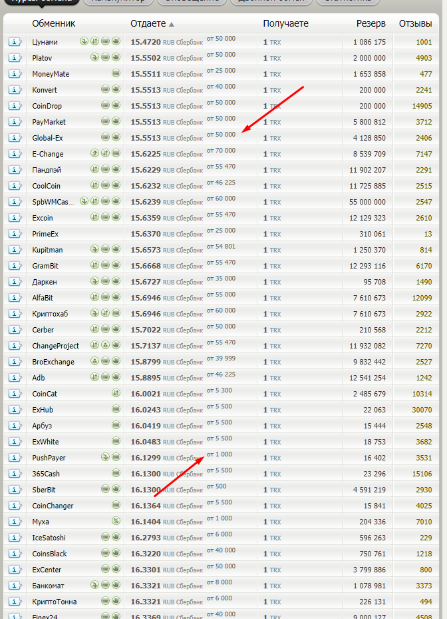447x619 pixels.
Task: Open reviews count 14905 for CoinDrop
Action: coord(422,106)
